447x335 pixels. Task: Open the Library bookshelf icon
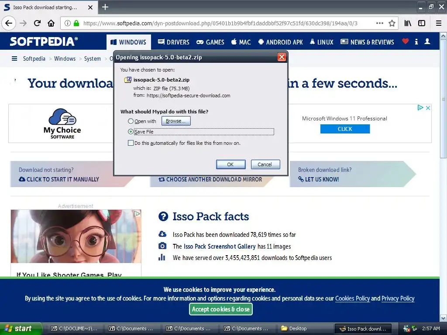(408, 24)
